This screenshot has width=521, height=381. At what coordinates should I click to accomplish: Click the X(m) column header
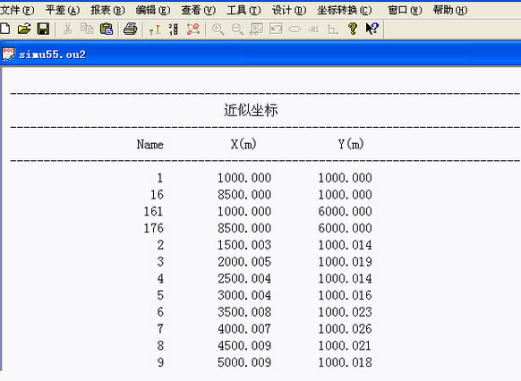pos(243,144)
